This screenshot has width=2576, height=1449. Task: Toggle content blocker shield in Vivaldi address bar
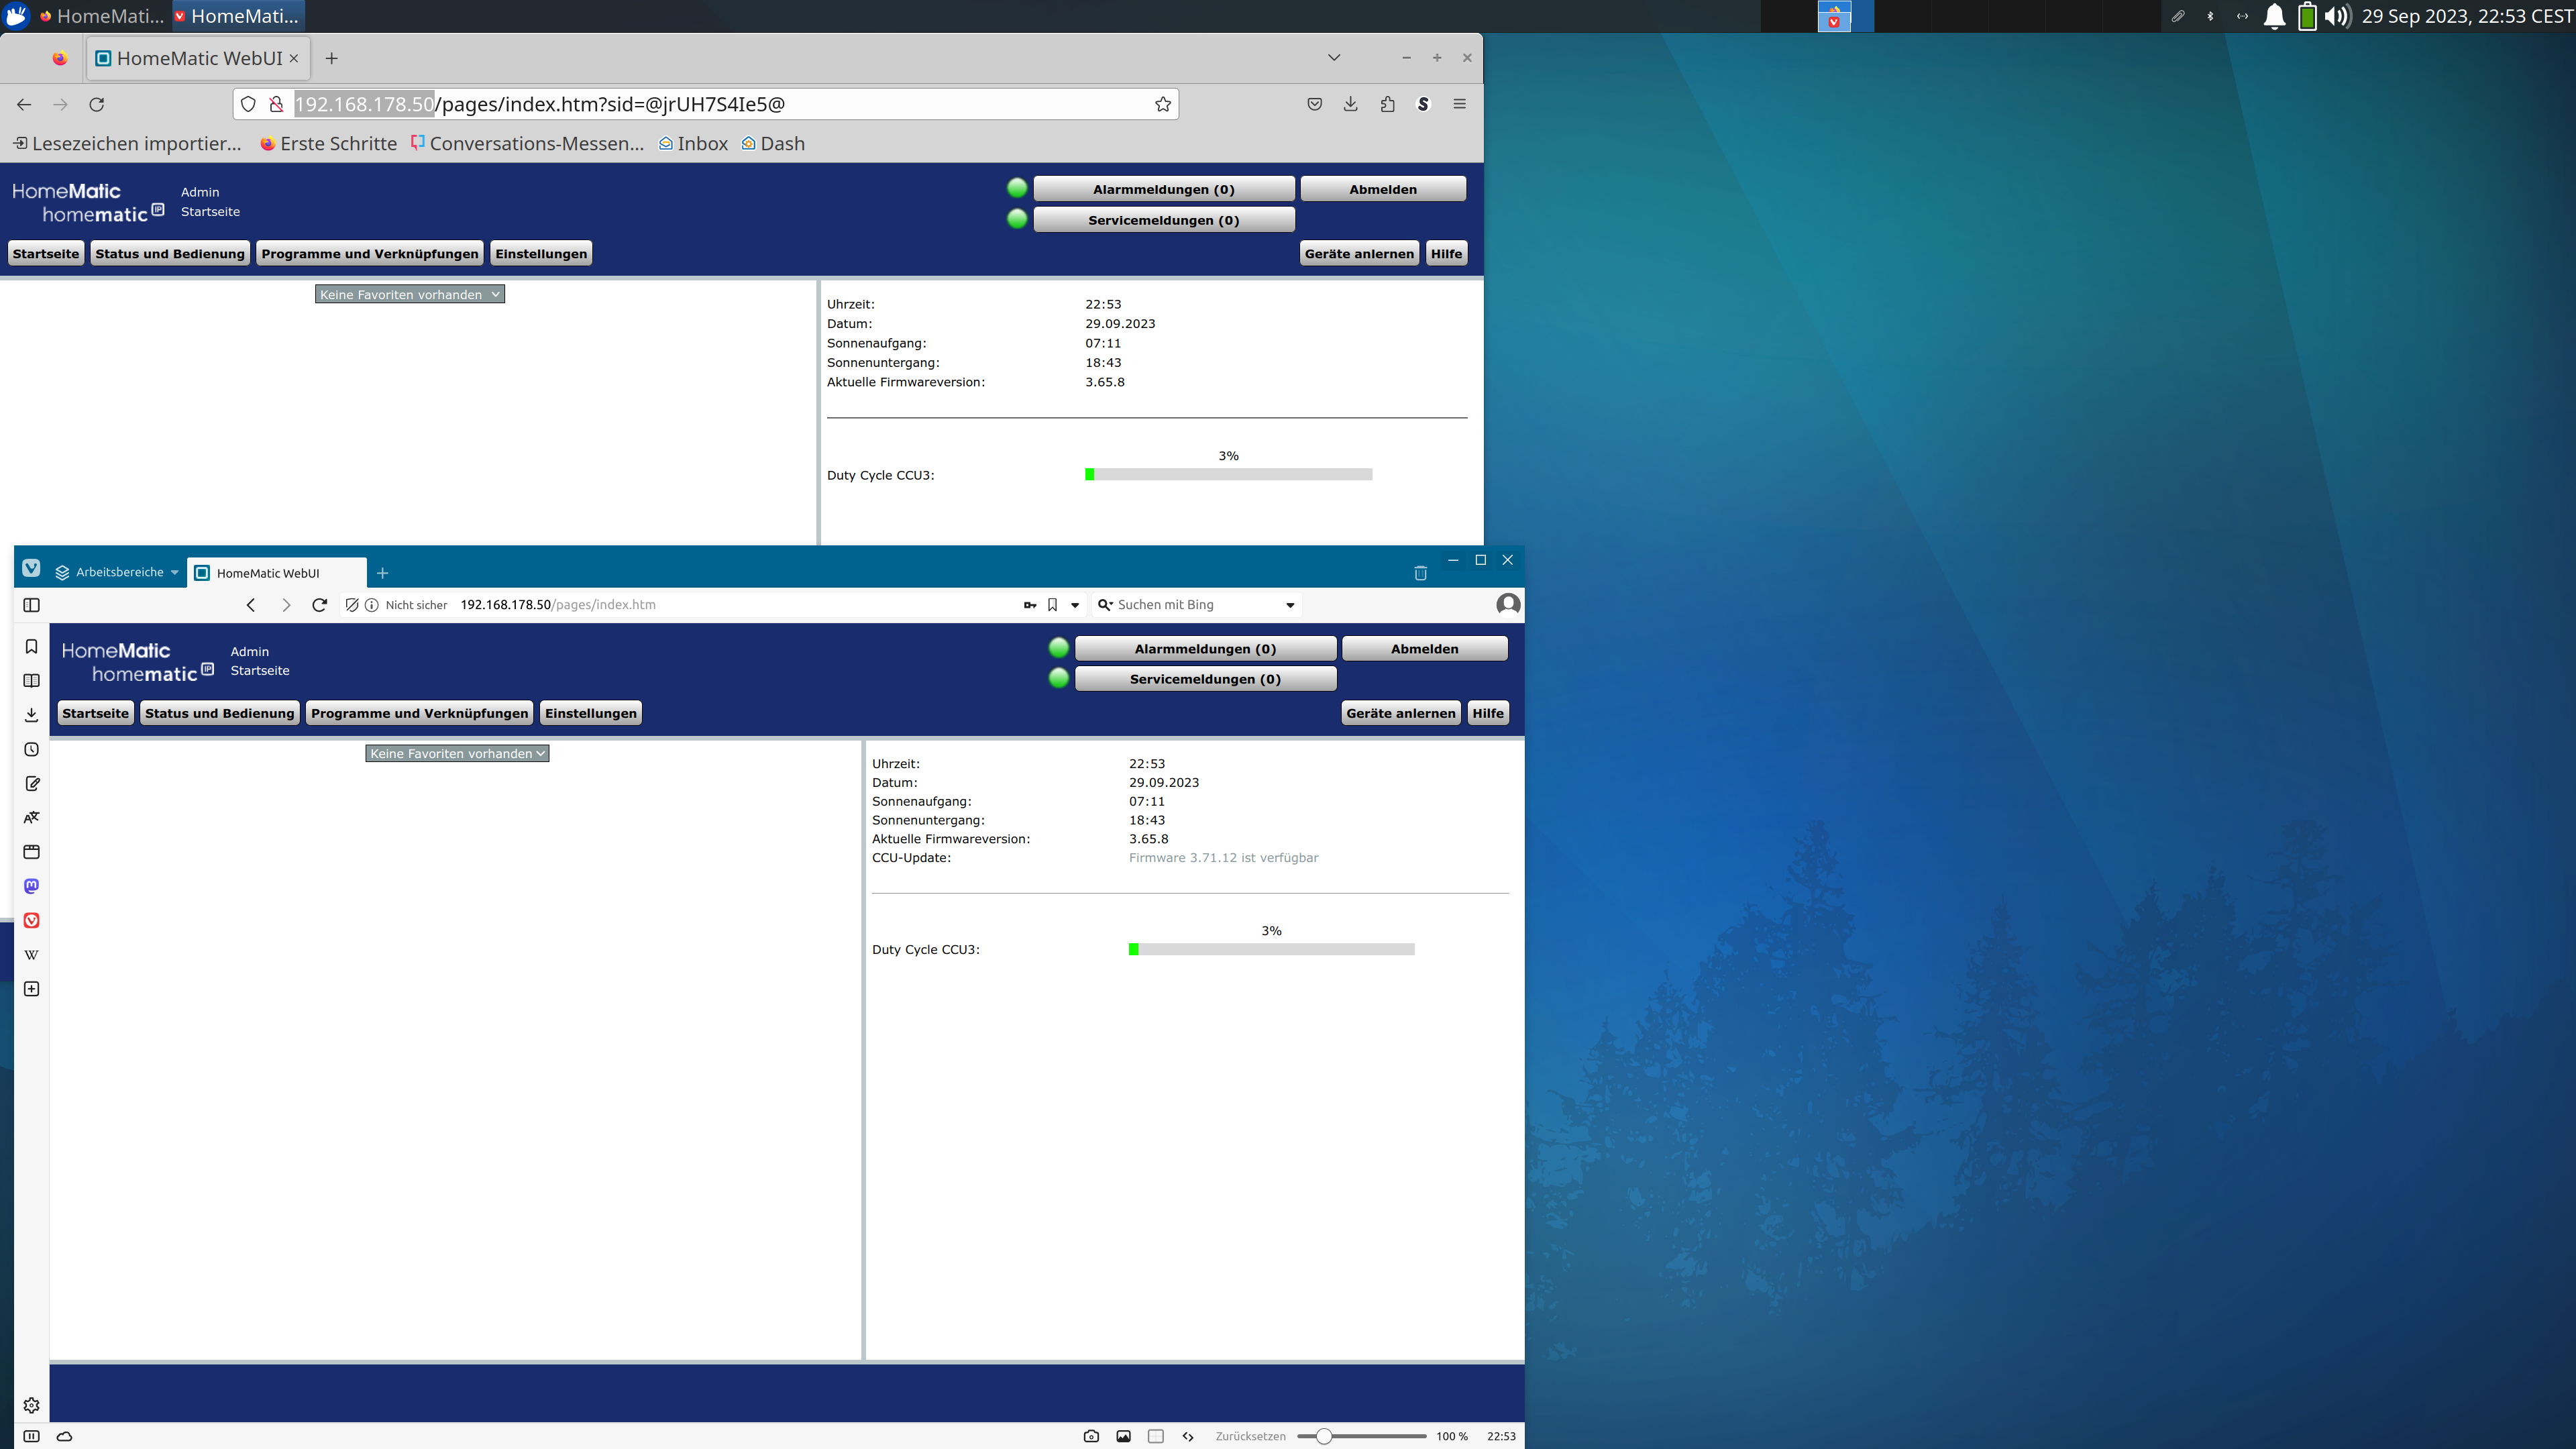point(352,605)
